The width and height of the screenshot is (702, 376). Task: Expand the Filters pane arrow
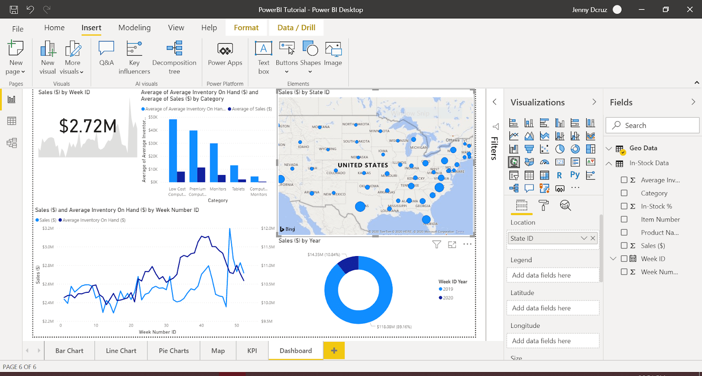pos(494,102)
